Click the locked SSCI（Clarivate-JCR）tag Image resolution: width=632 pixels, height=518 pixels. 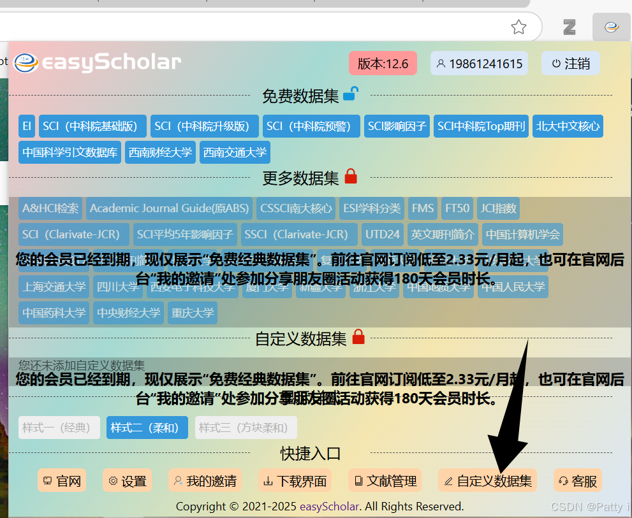299,234
